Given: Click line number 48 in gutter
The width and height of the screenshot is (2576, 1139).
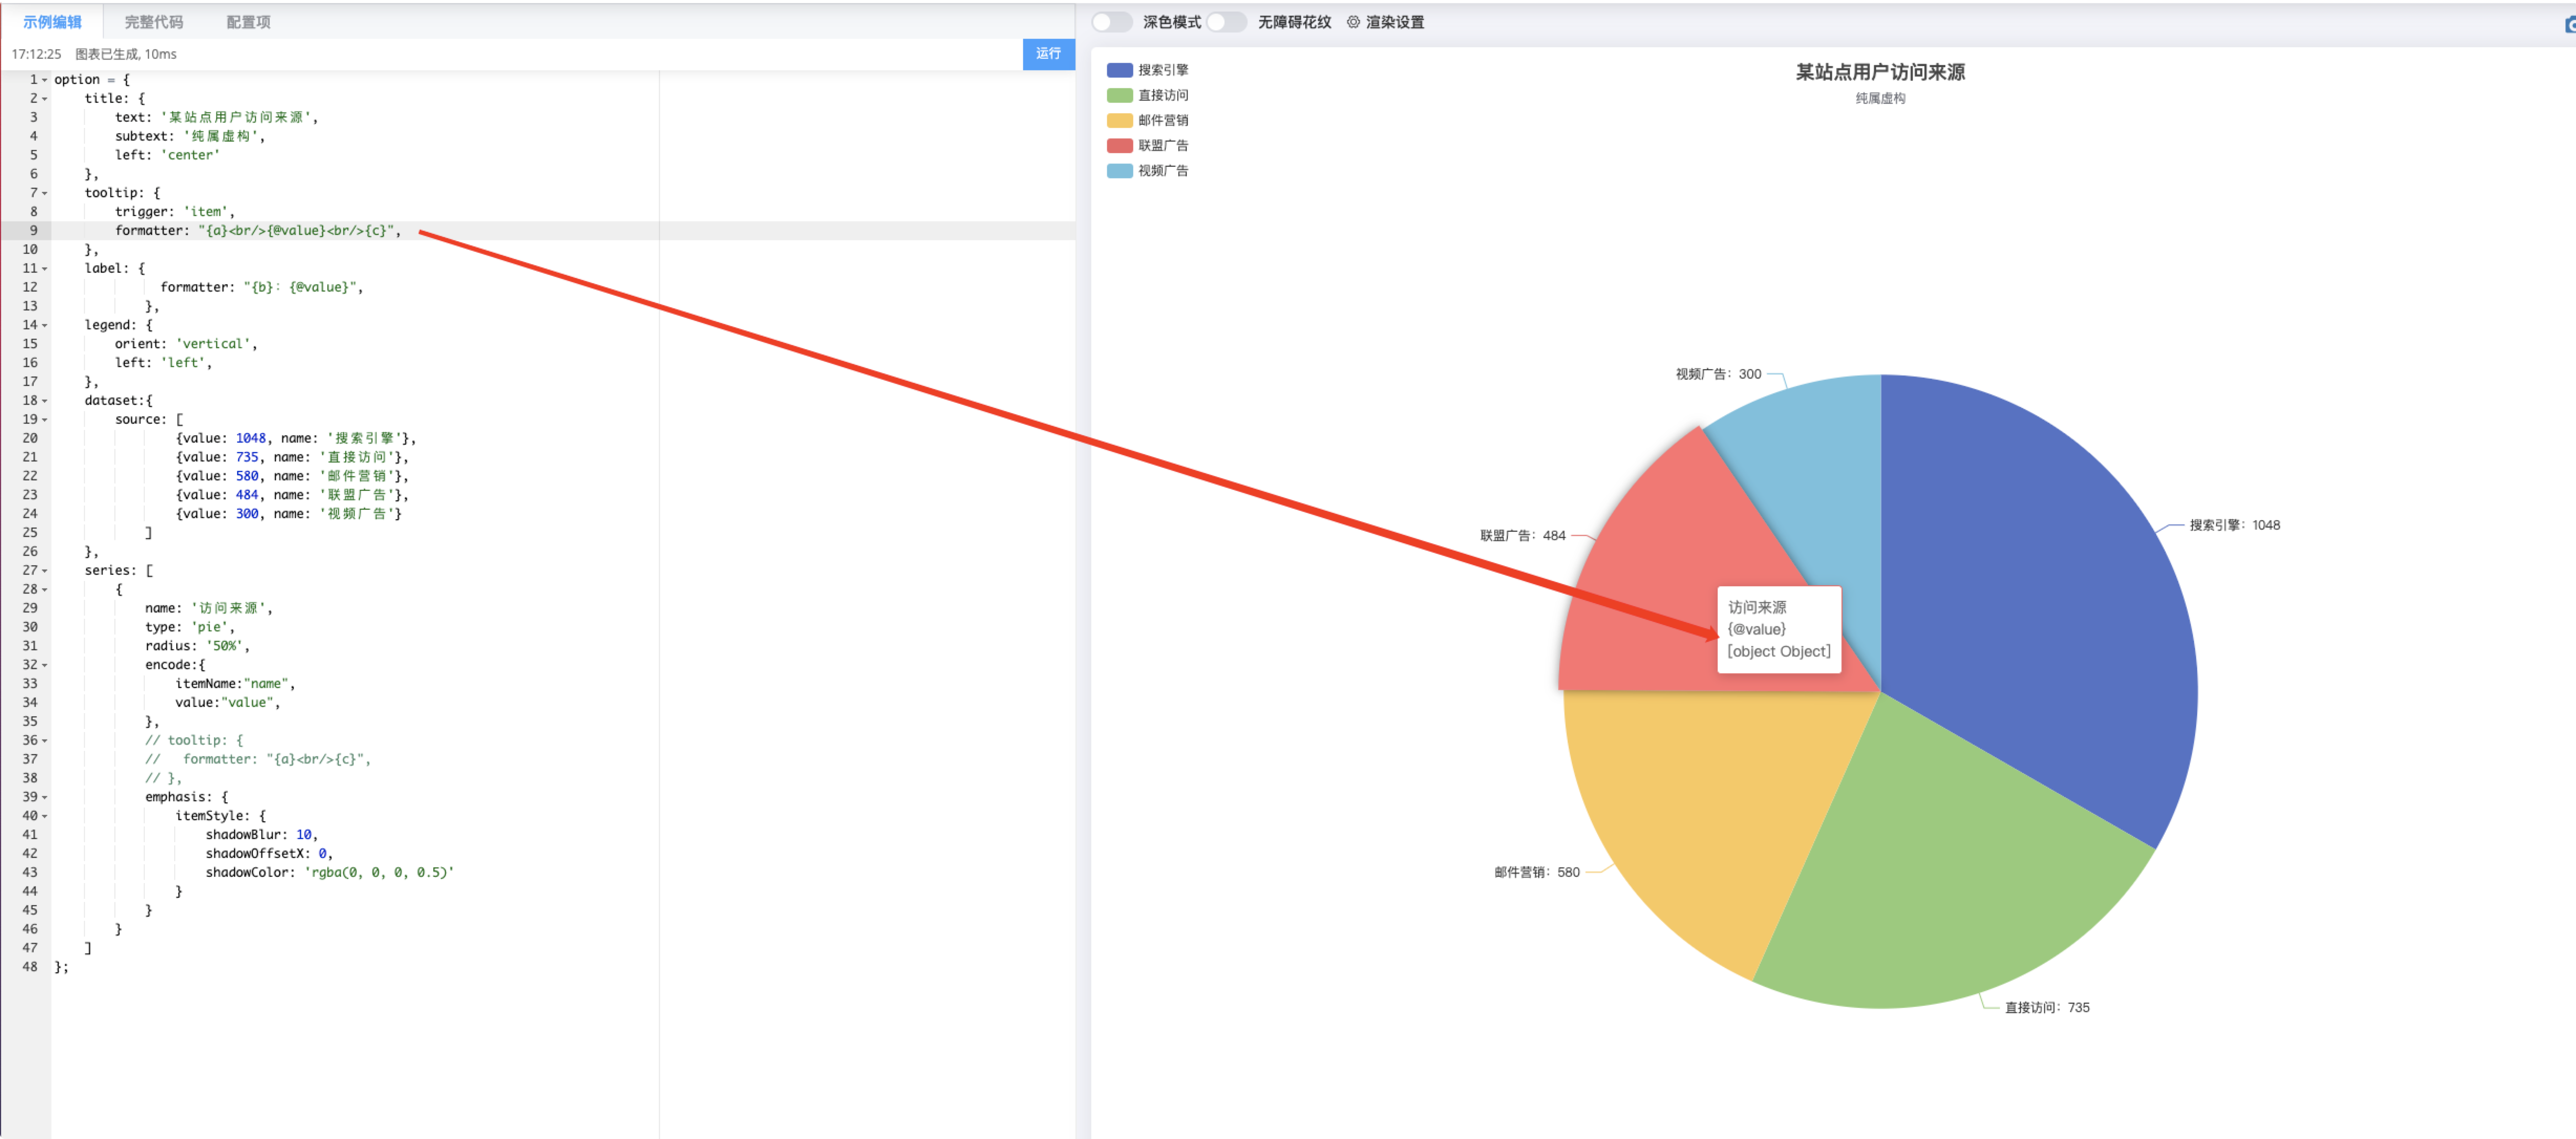Looking at the screenshot, I should coord(29,967).
